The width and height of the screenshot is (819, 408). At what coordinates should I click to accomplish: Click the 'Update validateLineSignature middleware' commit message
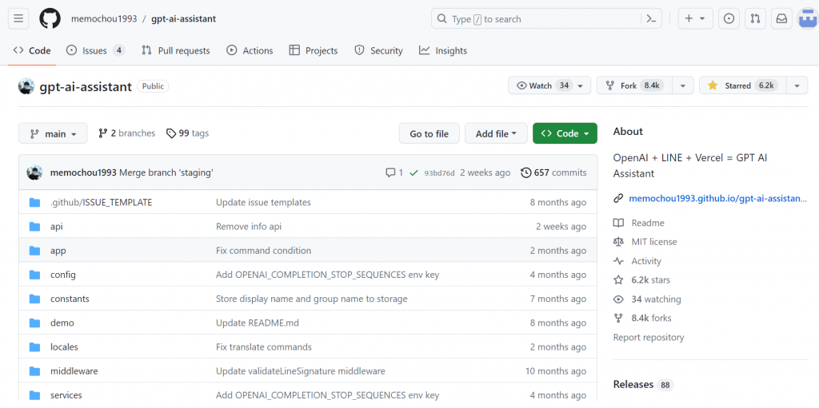(x=301, y=371)
